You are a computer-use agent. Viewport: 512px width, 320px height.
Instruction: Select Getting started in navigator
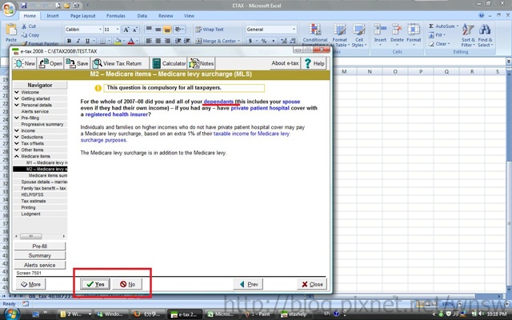click(35, 98)
